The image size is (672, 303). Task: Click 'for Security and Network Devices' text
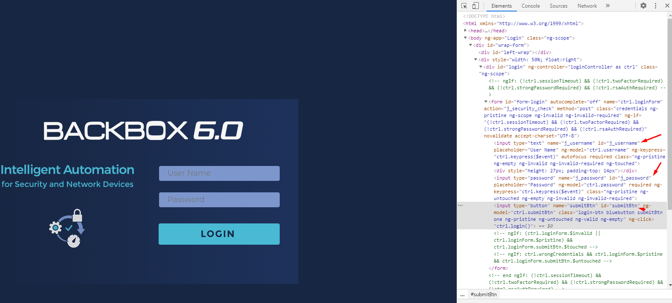pos(67,184)
